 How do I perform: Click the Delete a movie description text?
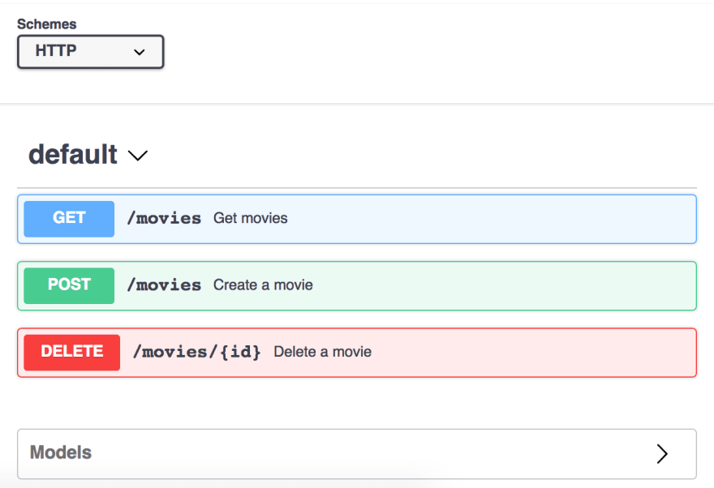pyautogui.click(x=322, y=352)
